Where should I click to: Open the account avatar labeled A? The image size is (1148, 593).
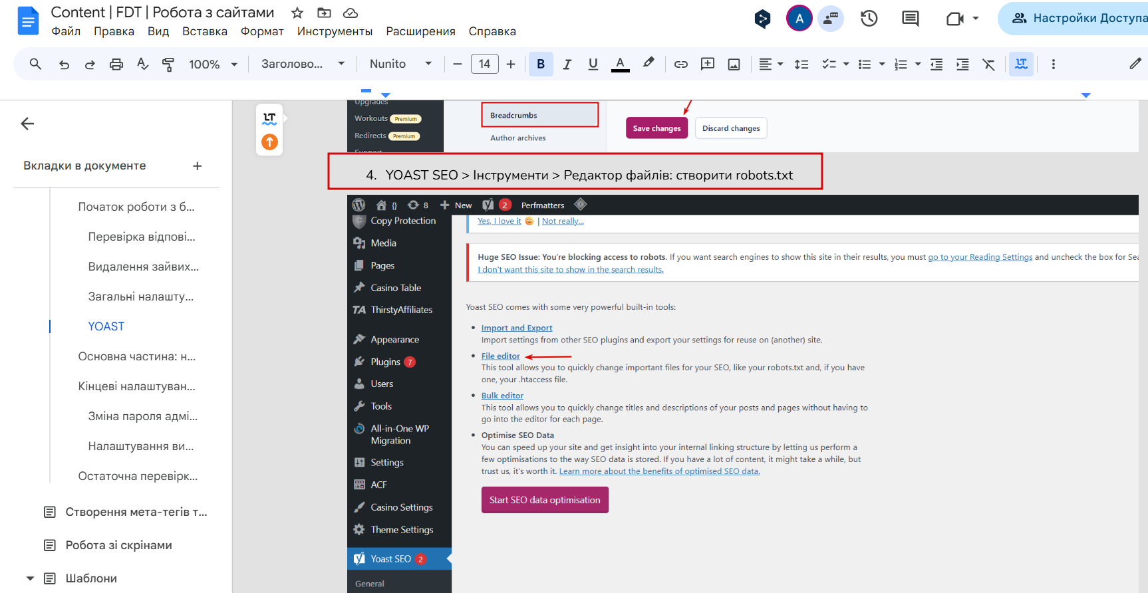click(x=799, y=19)
